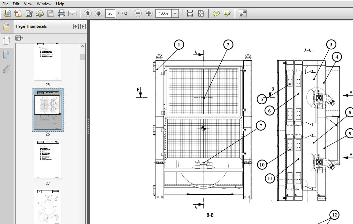Click callout balloon number 3

[x=331, y=44]
